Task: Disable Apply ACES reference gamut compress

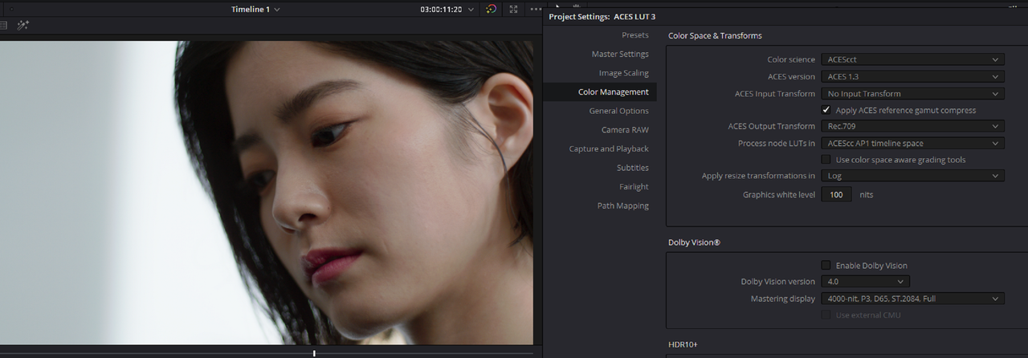Action: pyautogui.click(x=826, y=110)
